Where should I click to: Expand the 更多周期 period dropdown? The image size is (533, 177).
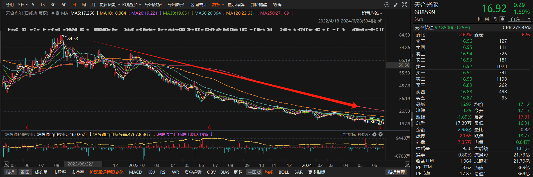click(110, 5)
